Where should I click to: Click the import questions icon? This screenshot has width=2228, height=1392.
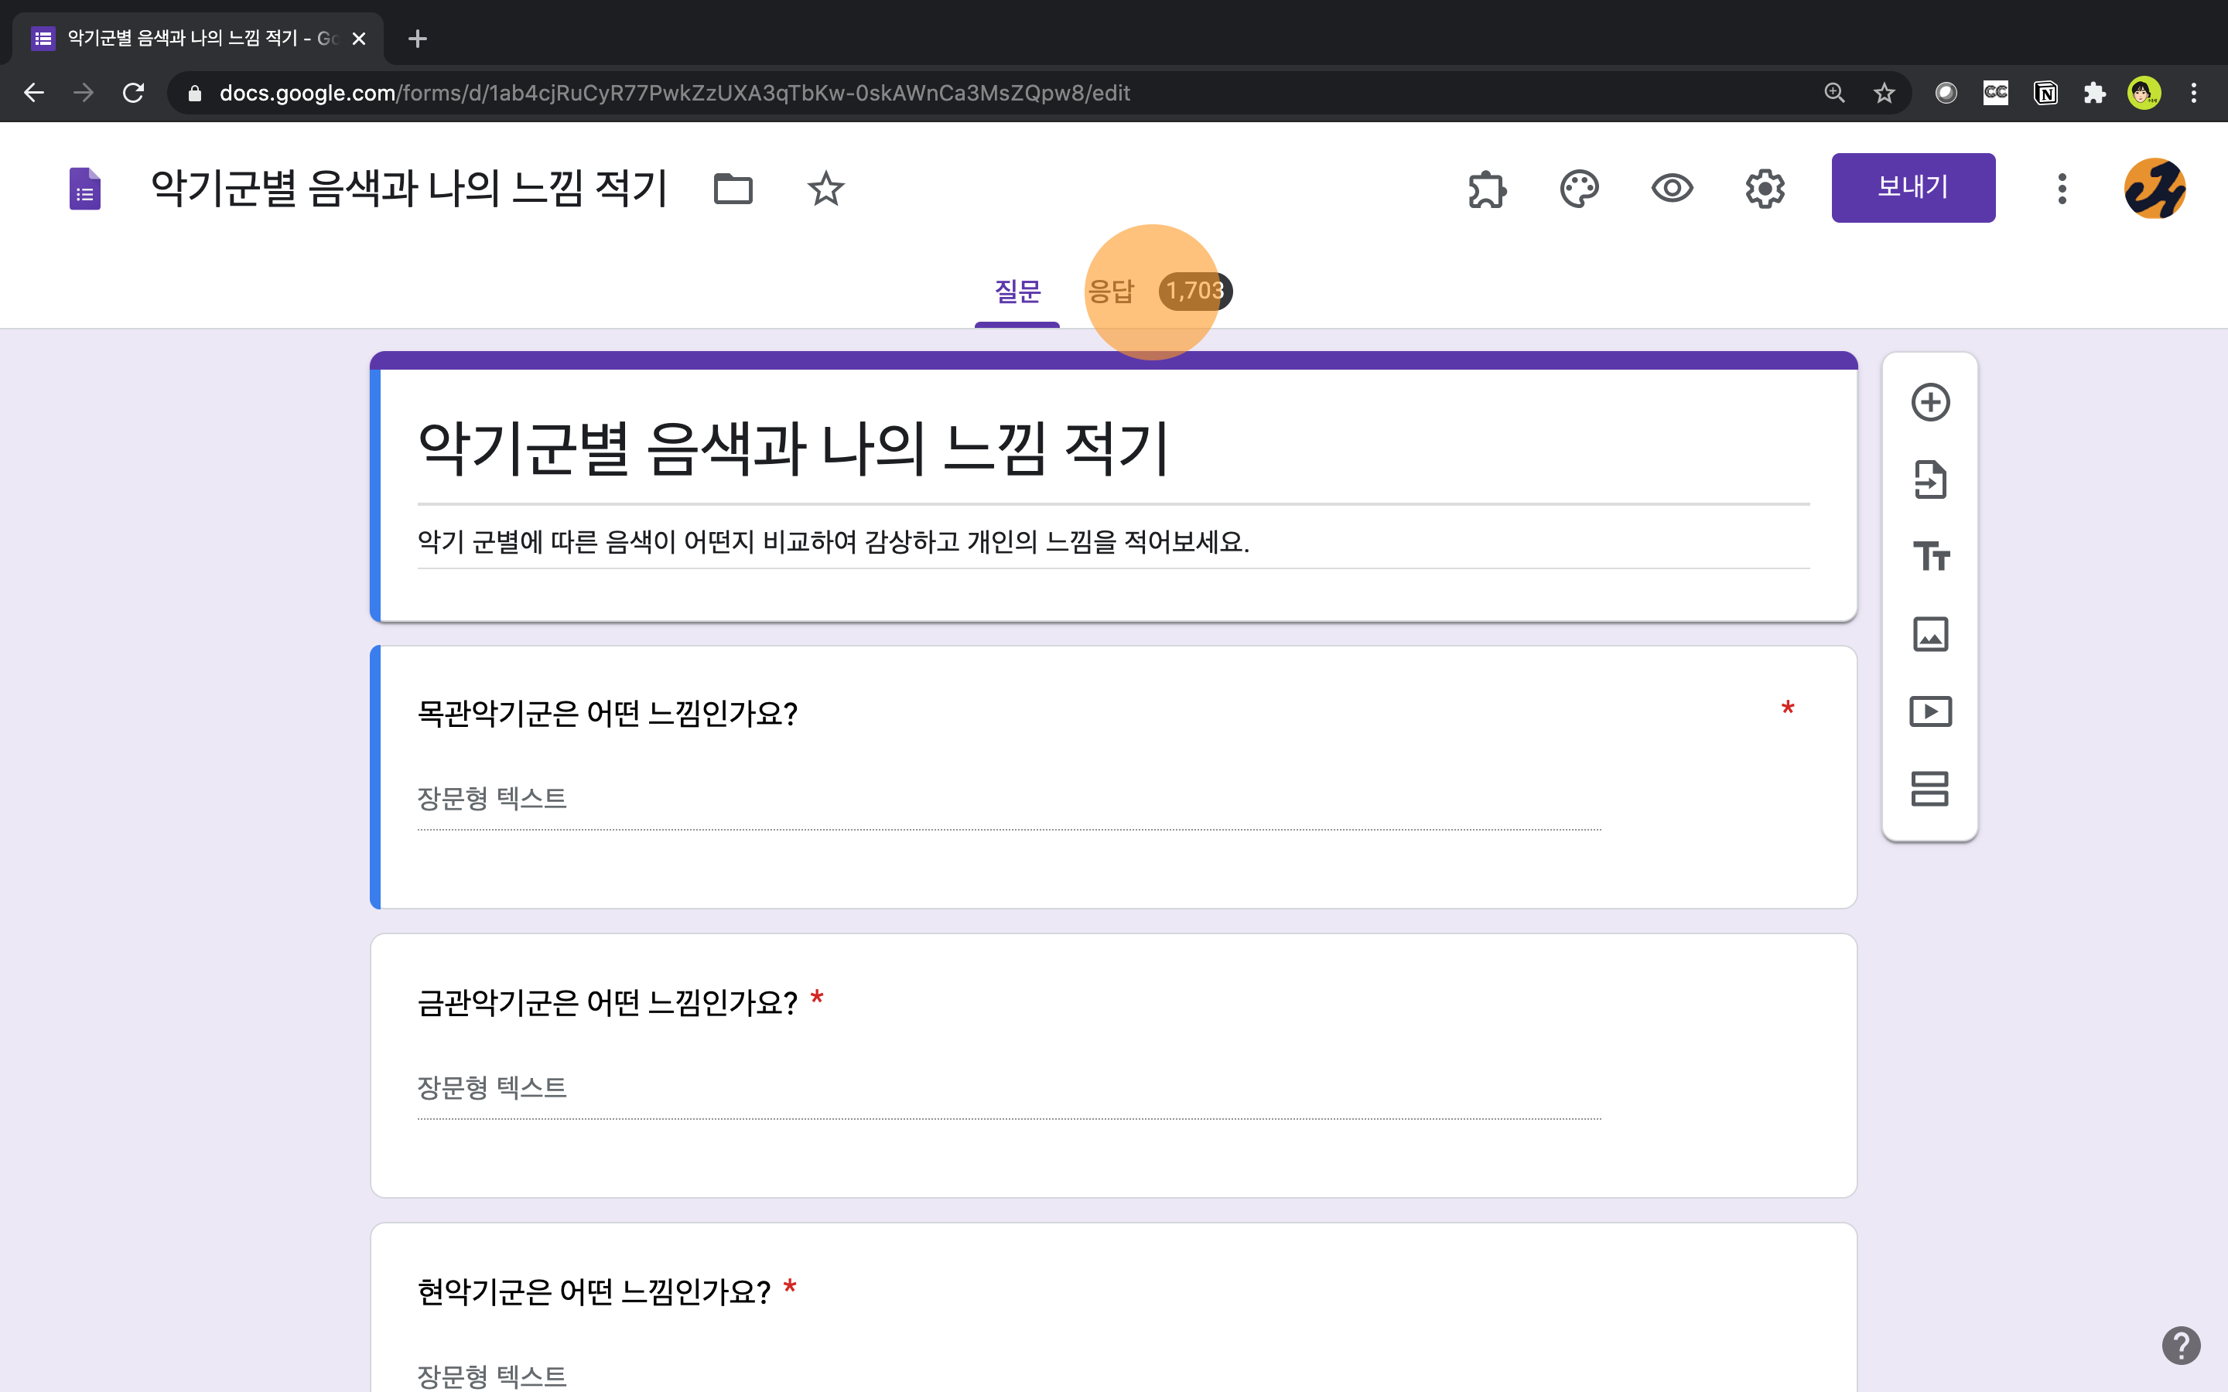[x=1929, y=479]
